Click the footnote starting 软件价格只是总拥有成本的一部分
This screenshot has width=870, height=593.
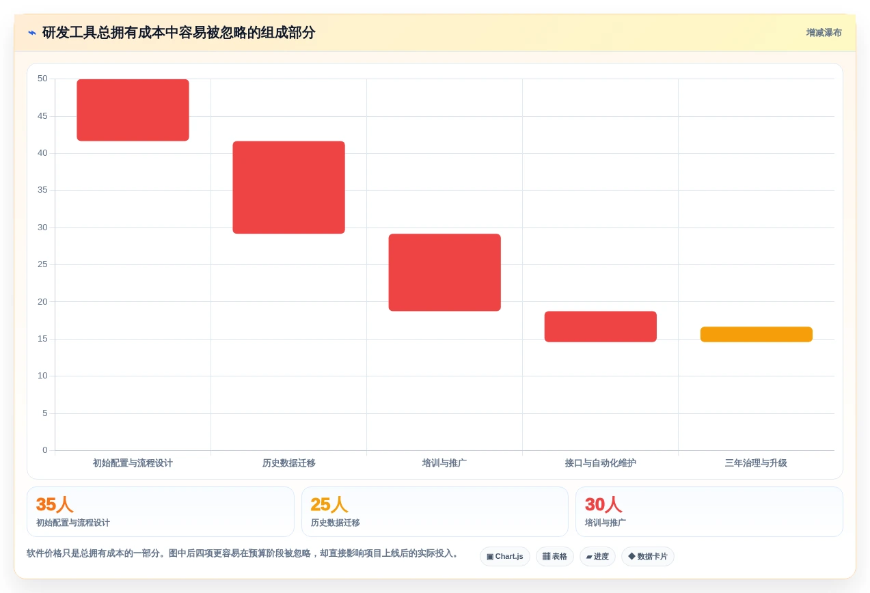(243, 553)
